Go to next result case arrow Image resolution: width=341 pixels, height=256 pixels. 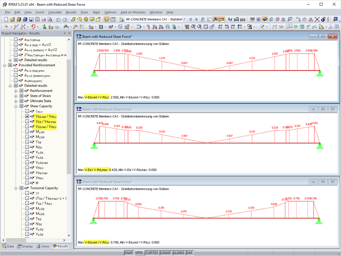(x=196, y=19)
